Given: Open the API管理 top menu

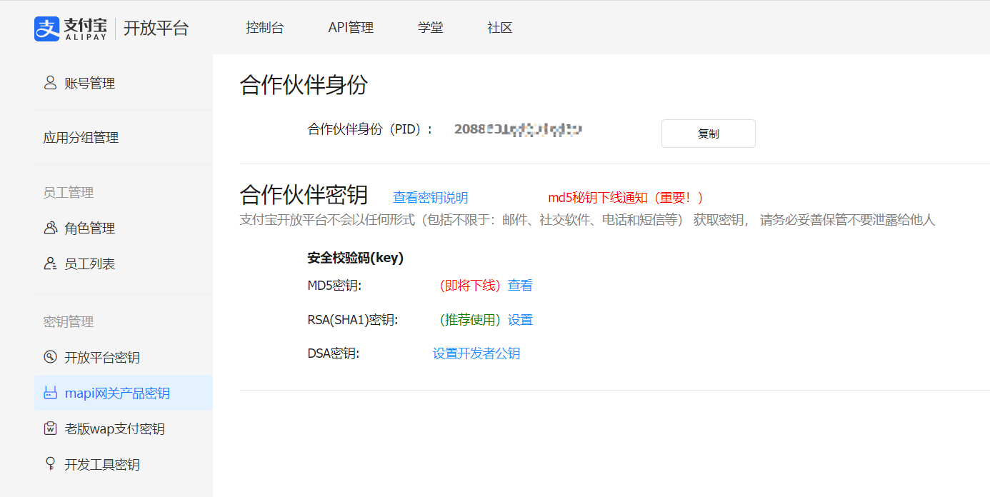Looking at the screenshot, I should pos(351,28).
